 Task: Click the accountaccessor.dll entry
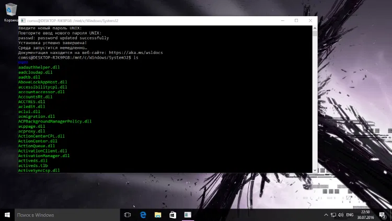coord(41,92)
